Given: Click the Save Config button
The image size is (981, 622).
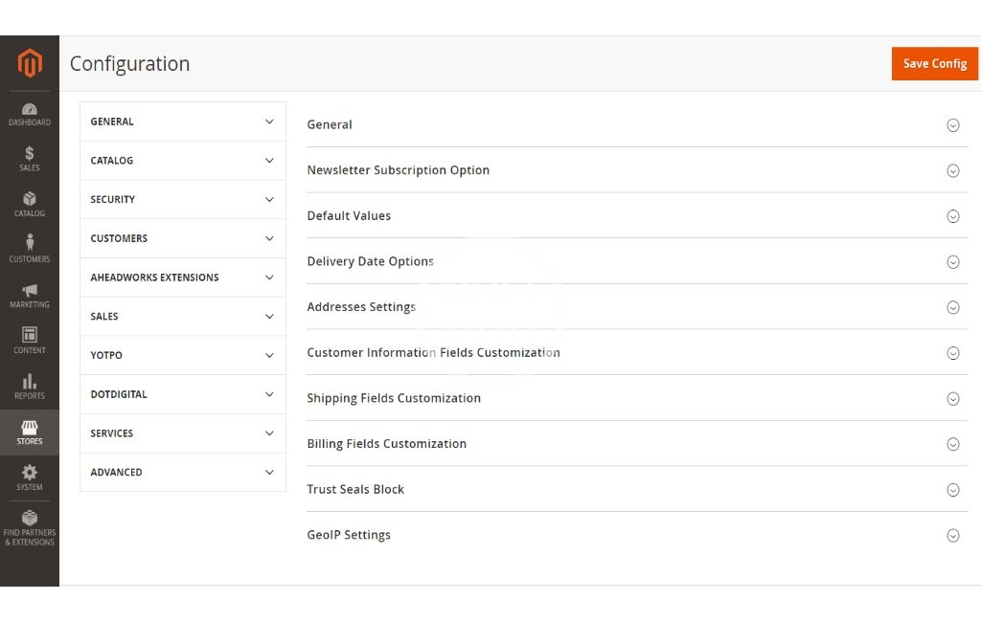Looking at the screenshot, I should click(x=934, y=63).
